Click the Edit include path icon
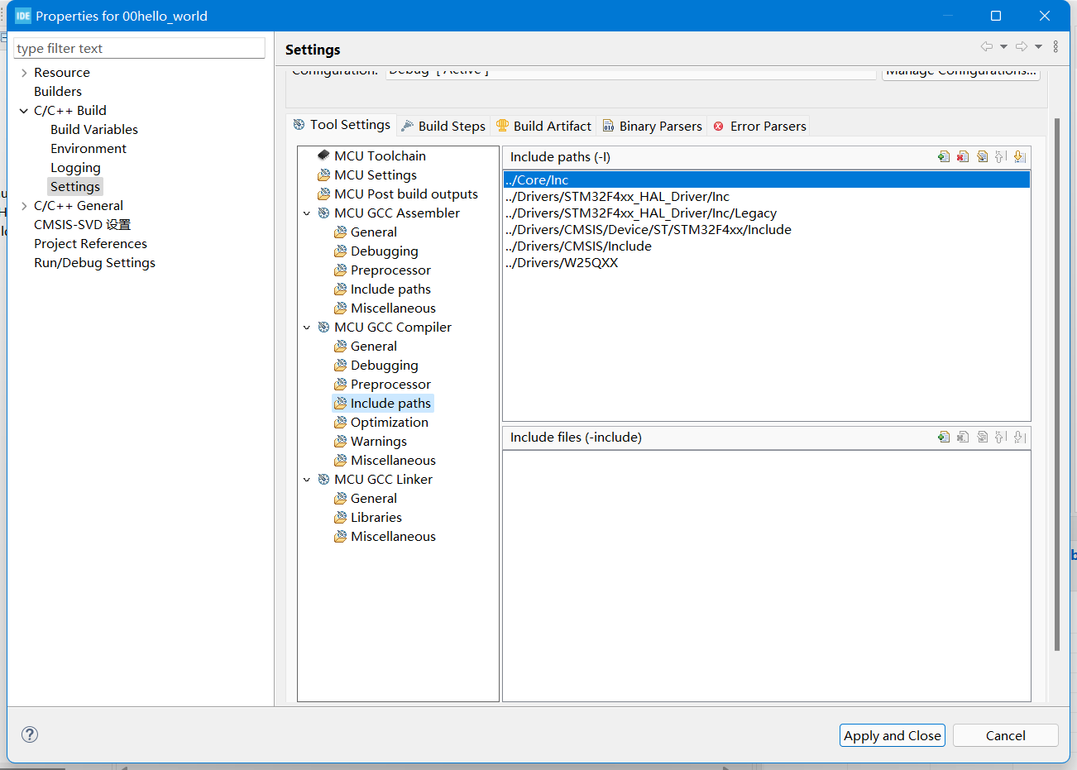The height and width of the screenshot is (770, 1077). pyautogui.click(x=982, y=156)
